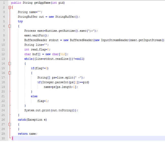Click the try keyword
Screen dimensions: 165x142
tap(20, 21)
